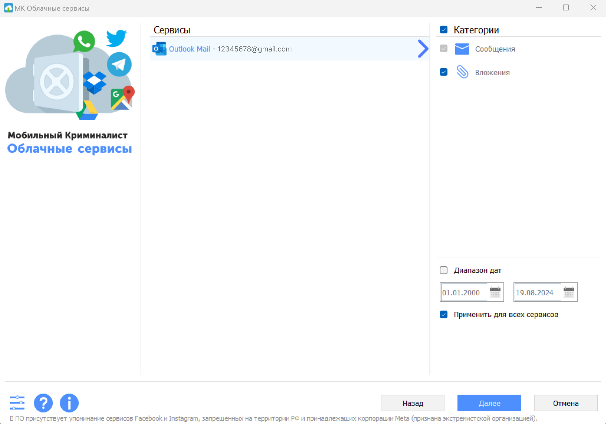Screen dimensions: 606x424
Task: Open the settings sliders icon
Action: click(x=17, y=403)
